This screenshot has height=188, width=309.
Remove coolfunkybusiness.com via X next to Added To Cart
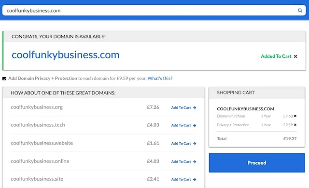pyautogui.click(x=295, y=56)
